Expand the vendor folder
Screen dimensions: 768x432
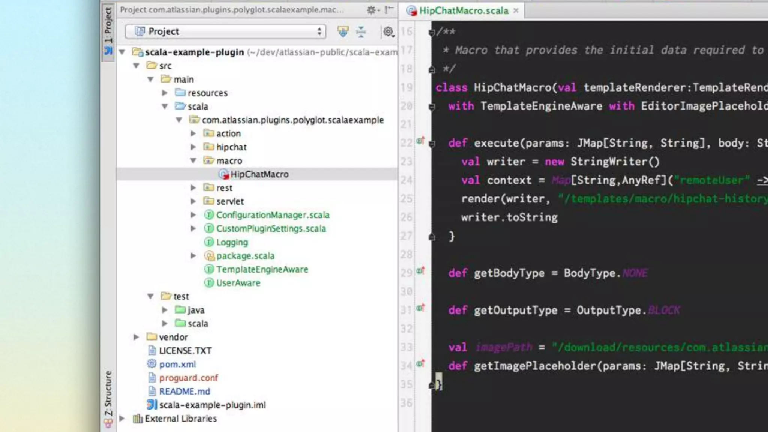(x=136, y=337)
